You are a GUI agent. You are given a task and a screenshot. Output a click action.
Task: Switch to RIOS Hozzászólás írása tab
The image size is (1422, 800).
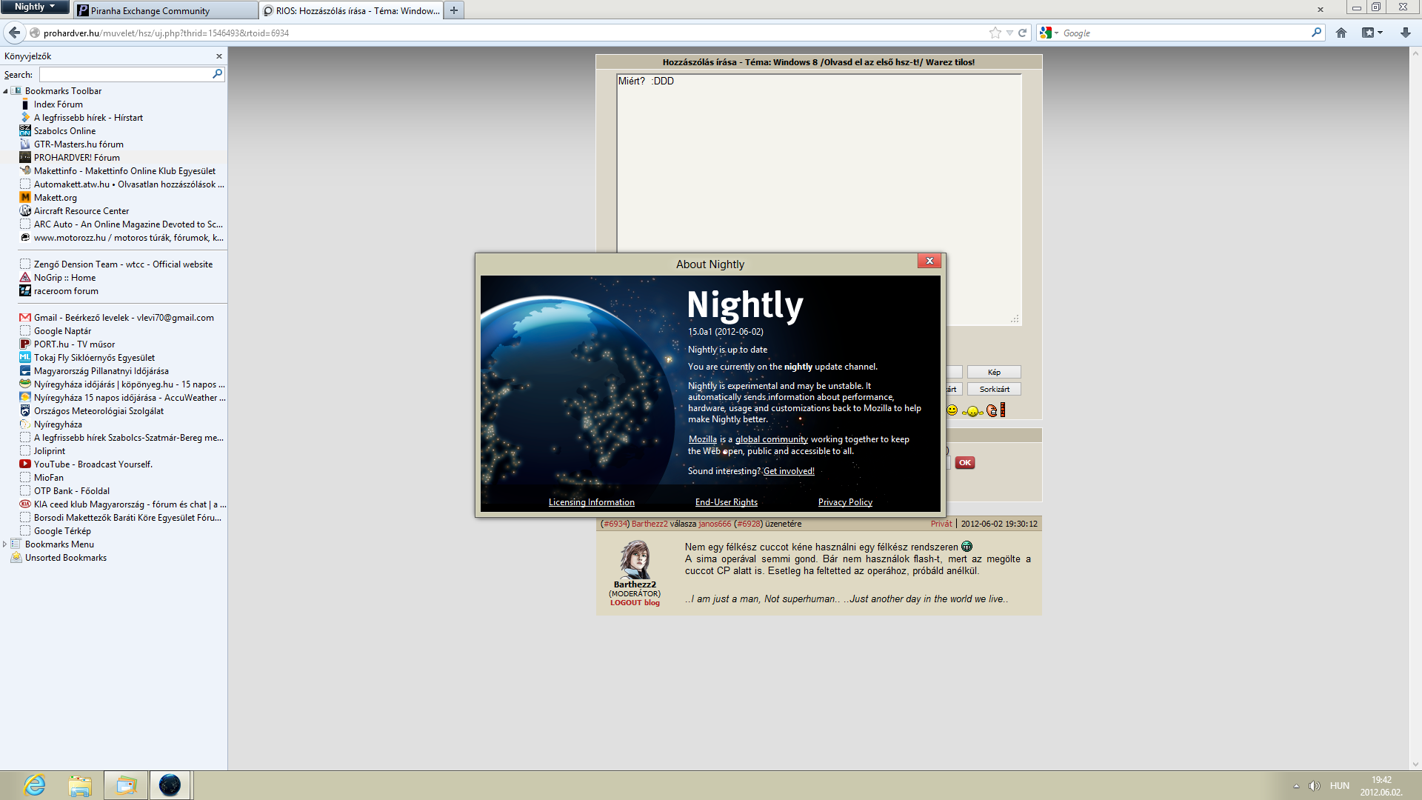coord(351,10)
